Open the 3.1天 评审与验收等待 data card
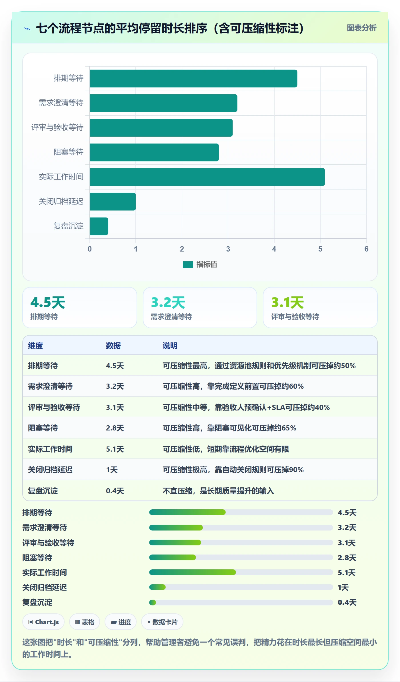 tap(320, 308)
